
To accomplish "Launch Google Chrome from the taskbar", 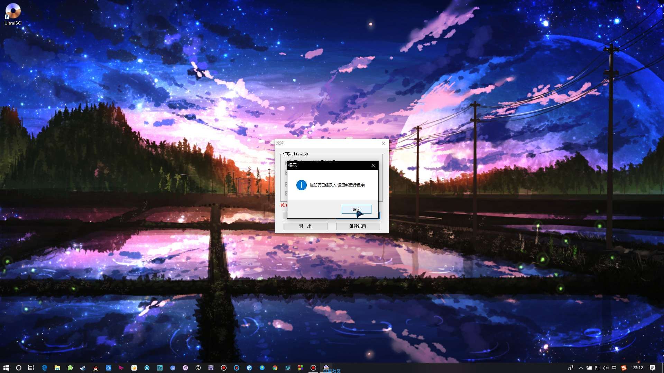I will pyautogui.click(x=275, y=368).
